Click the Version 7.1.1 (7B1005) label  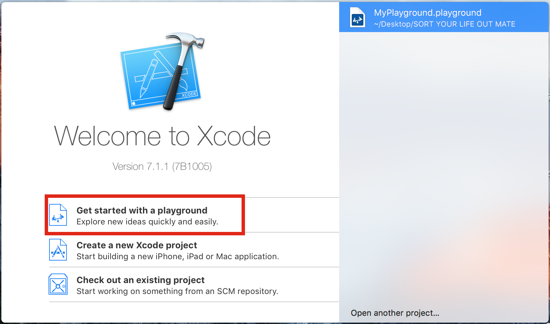coord(162,166)
